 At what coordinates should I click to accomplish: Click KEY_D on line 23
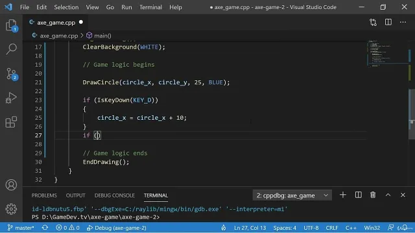click(142, 100)
